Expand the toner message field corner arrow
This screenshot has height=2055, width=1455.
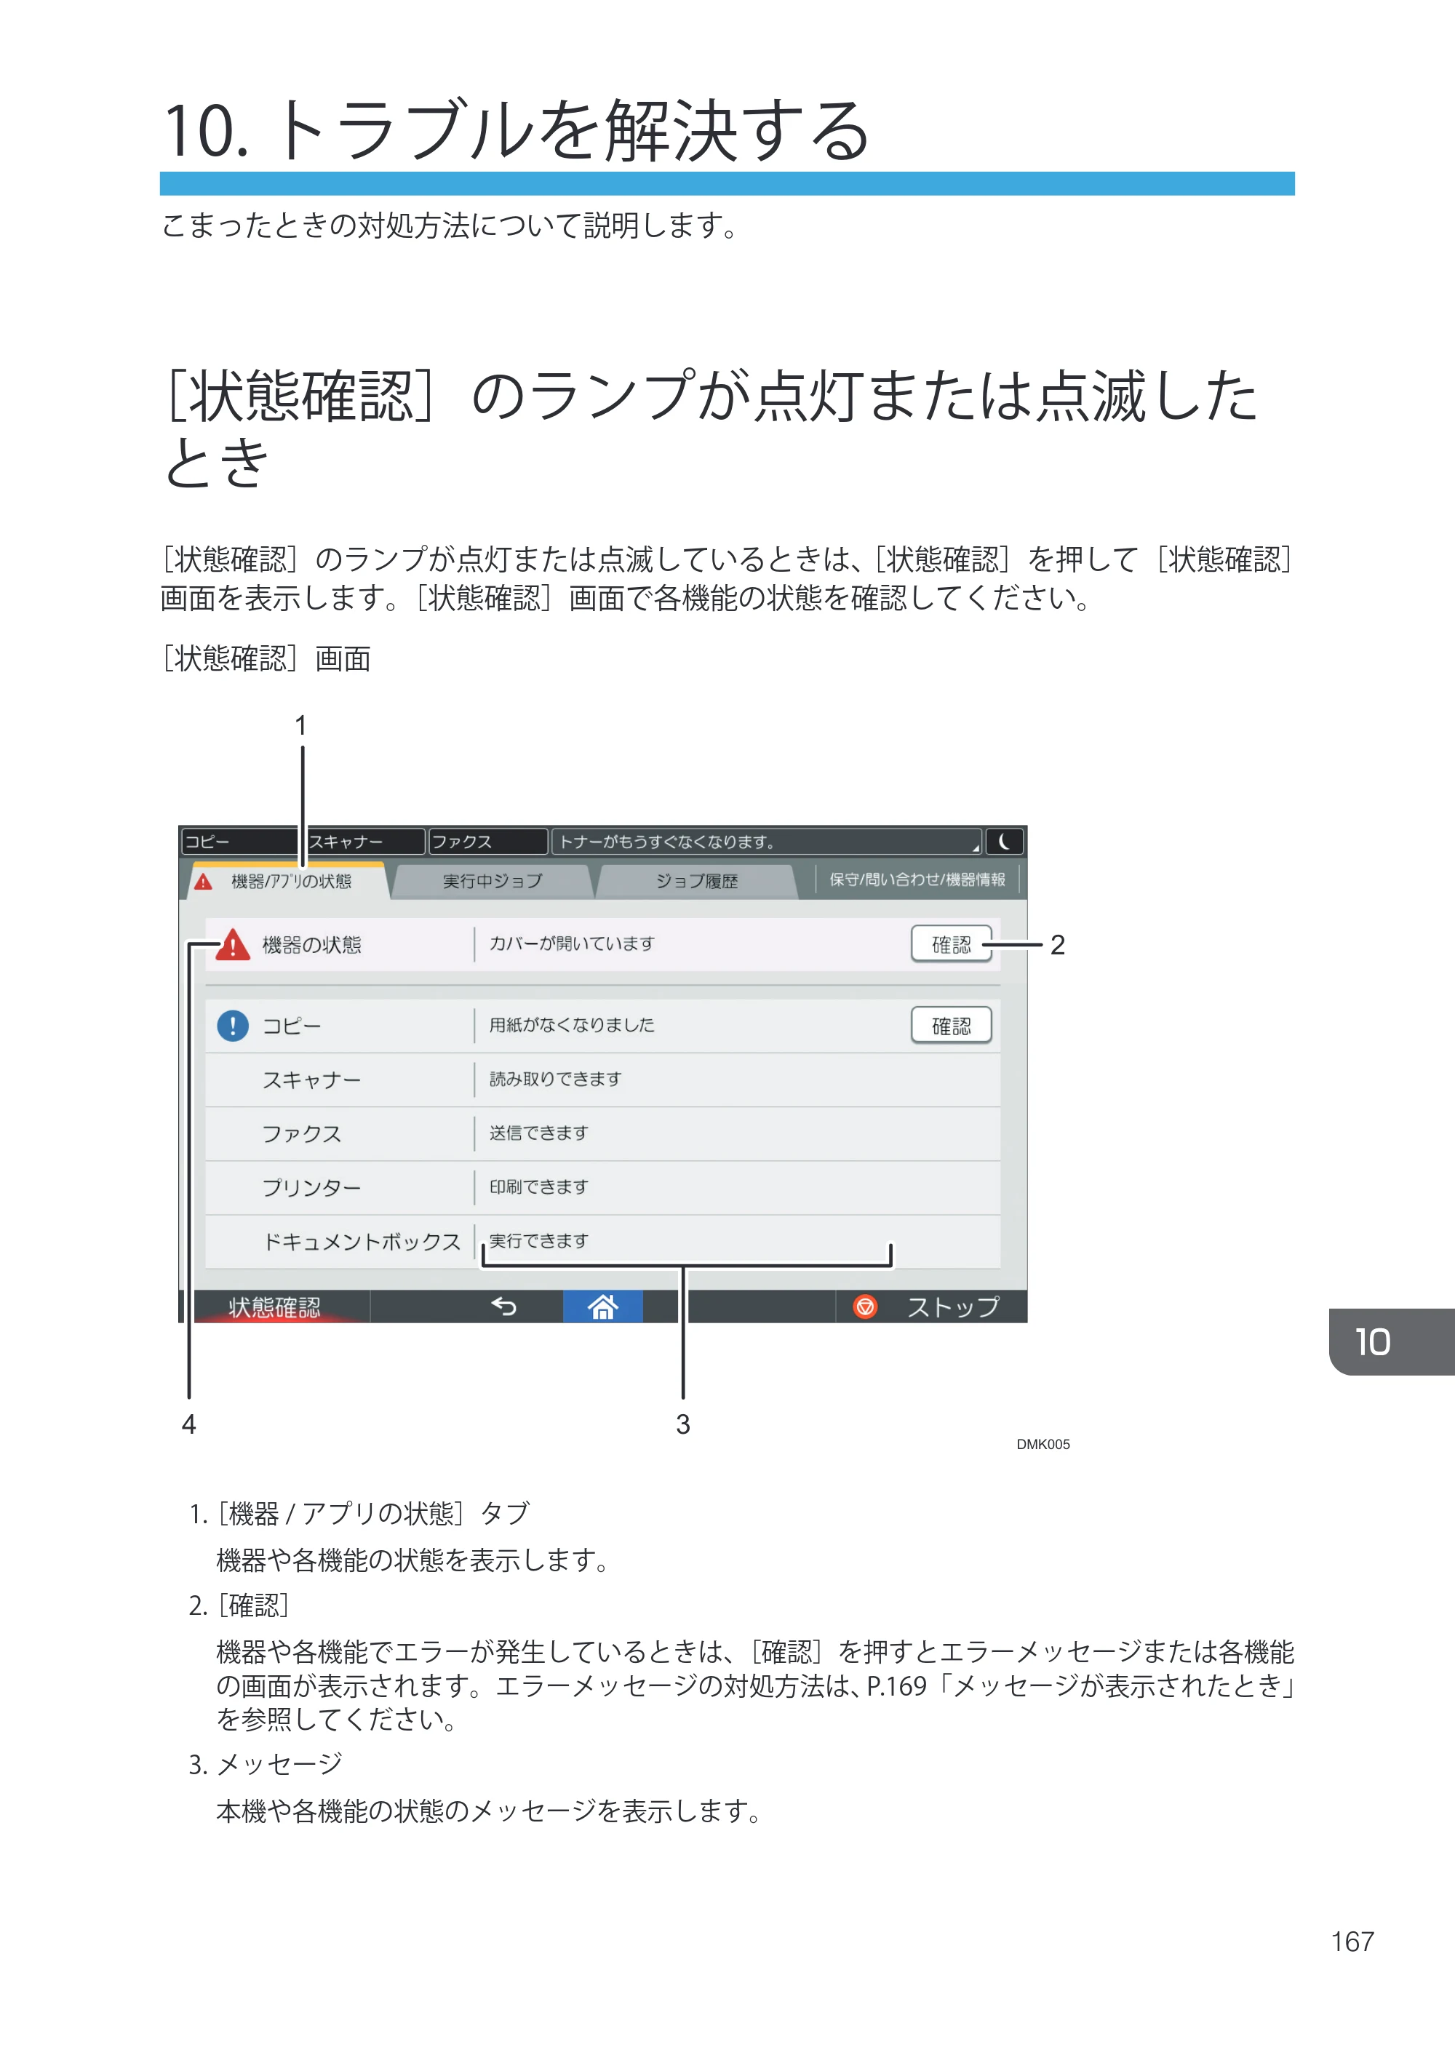pos(976,847)
